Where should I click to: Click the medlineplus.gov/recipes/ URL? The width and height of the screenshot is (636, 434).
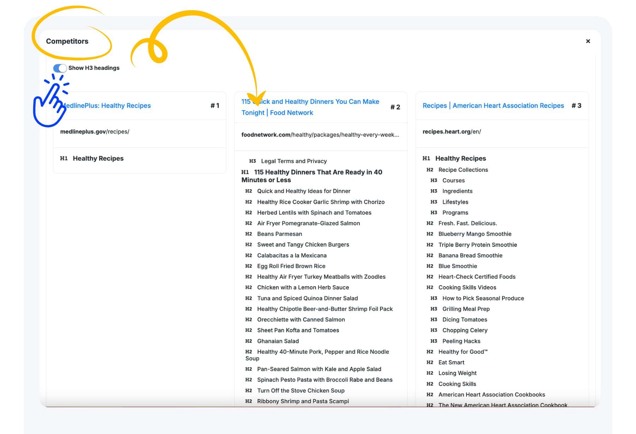(95, 132)
